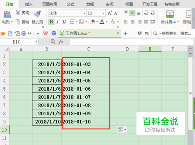Click the blue cube icon

[54, 33]
